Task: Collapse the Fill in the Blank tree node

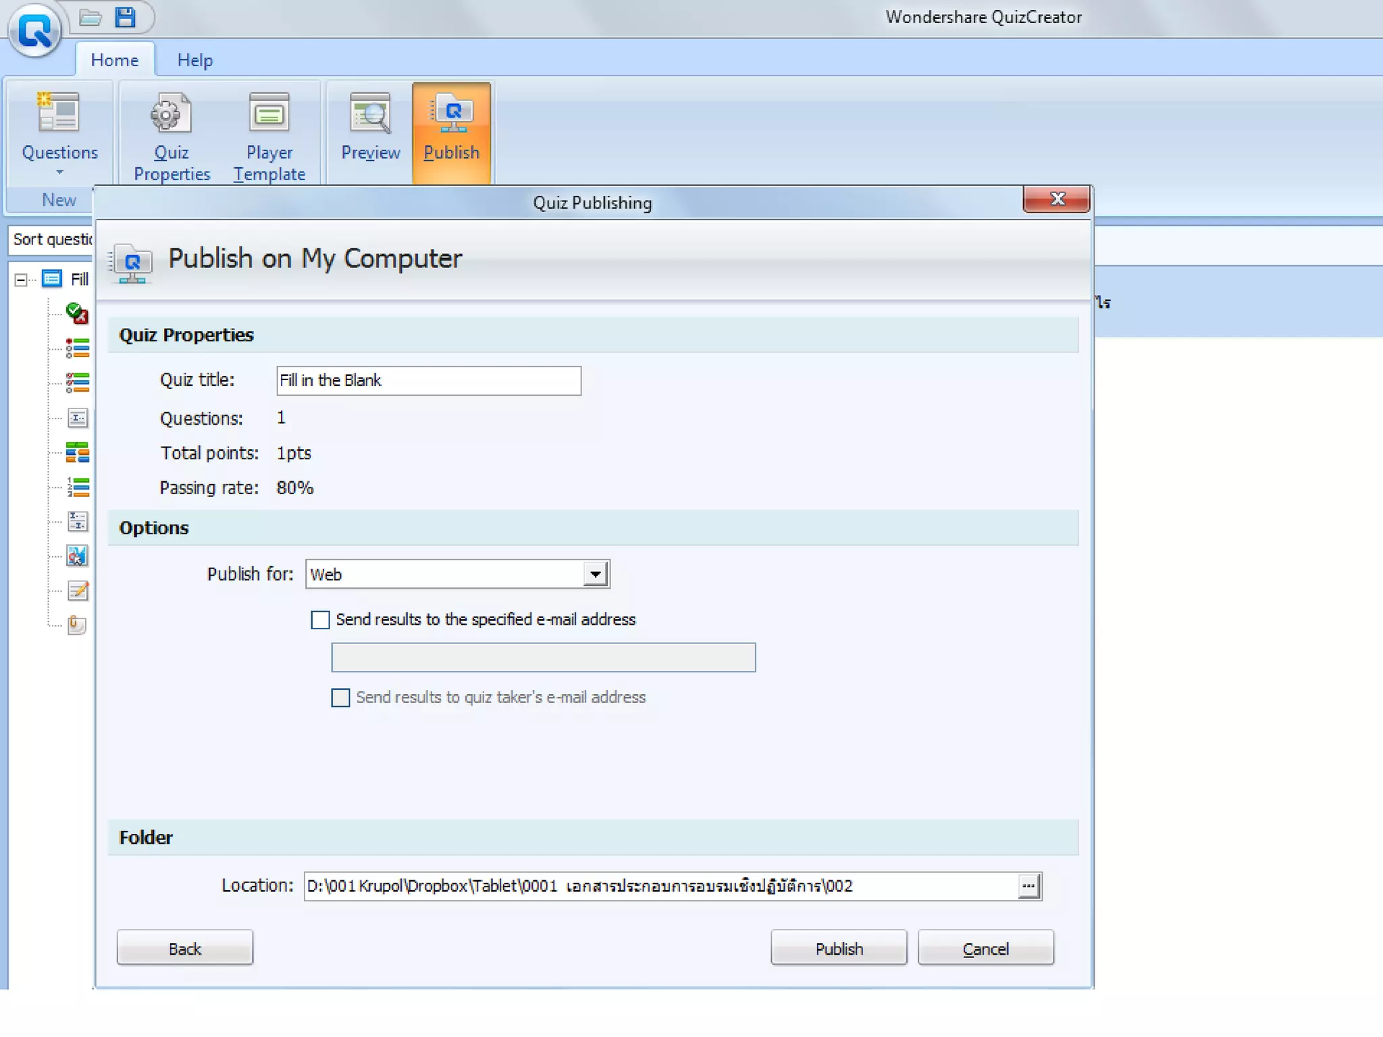Action: 21,280
